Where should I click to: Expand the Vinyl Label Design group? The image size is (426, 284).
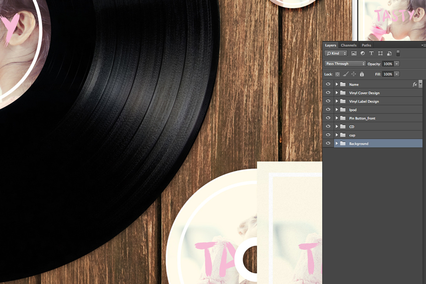tap(337, 101)
